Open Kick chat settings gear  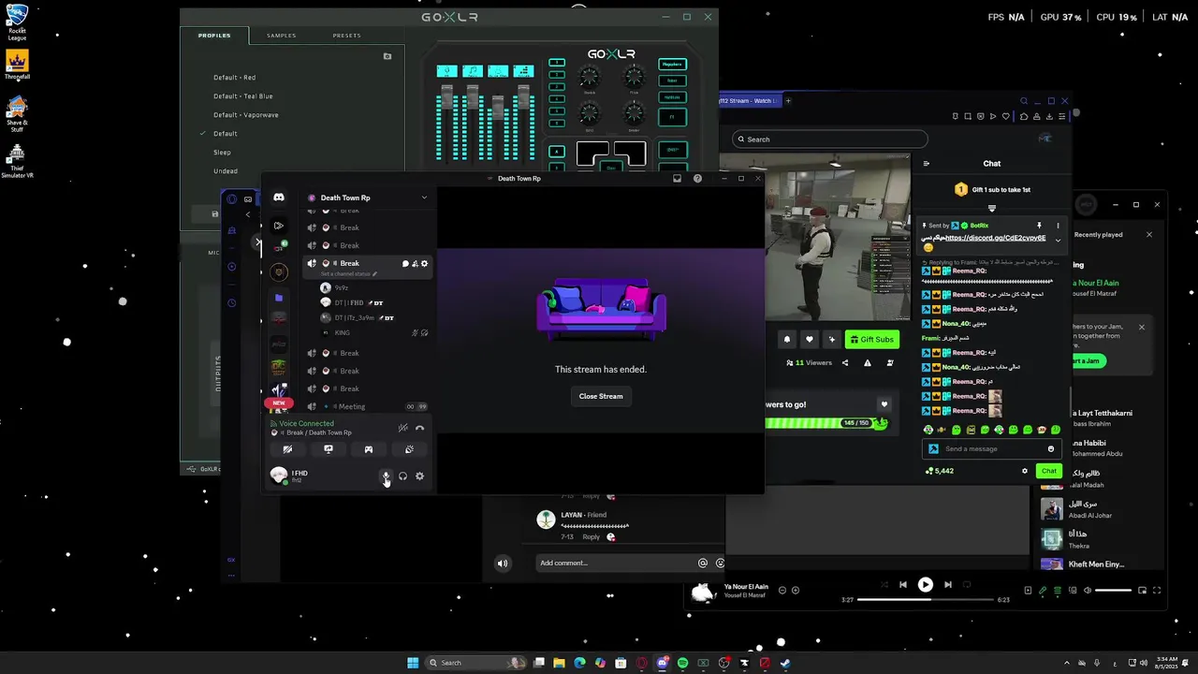pos(1025,471)
